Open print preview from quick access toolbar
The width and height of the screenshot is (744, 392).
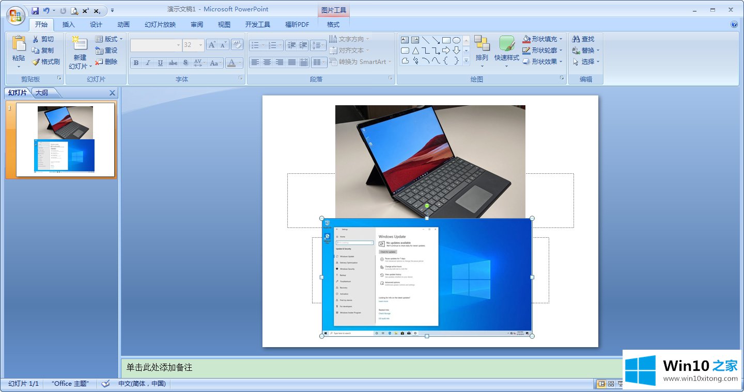click(x=74, y=10)
